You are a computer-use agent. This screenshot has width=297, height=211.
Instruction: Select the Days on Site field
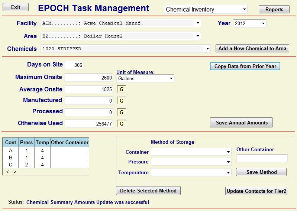pyautogui.click(x=74, y=65)
